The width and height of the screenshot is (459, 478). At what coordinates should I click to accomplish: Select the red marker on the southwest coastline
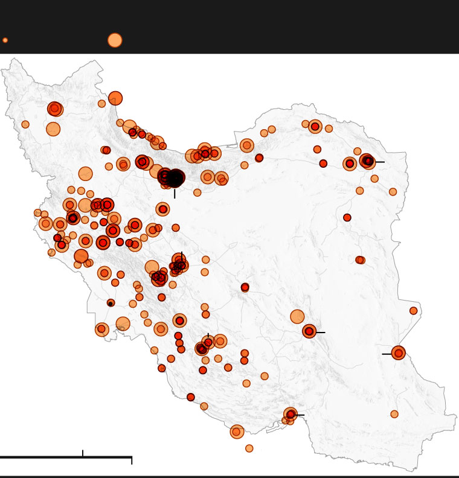[191, 397]
